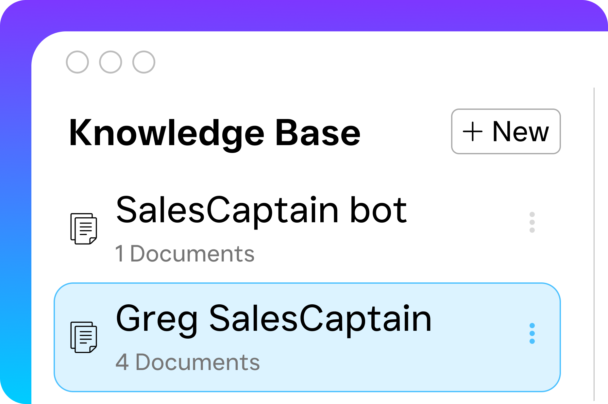The image size is (608, 404).
Task: Click the plus icon inside the New button
Action: click(473, 132)
